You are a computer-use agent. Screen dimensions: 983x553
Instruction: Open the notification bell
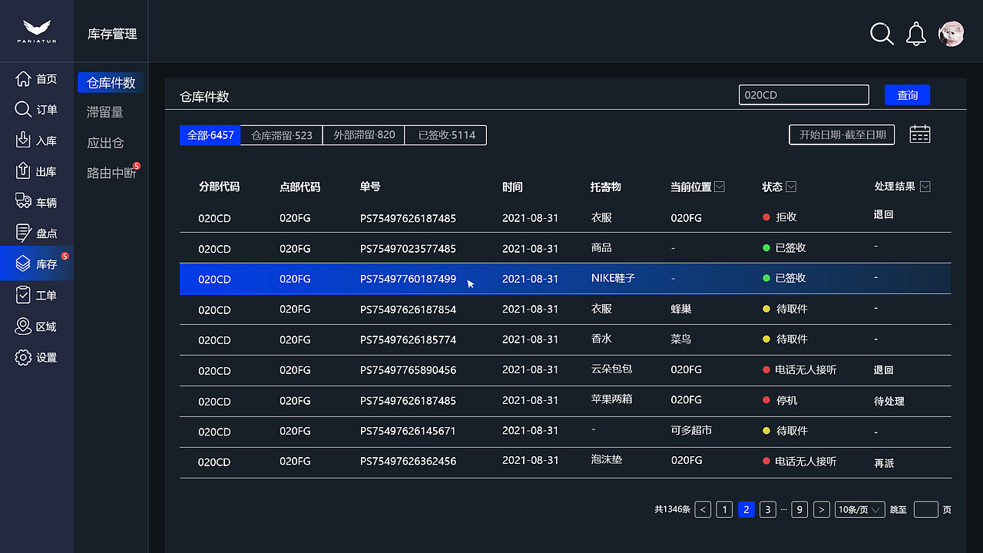915,34
